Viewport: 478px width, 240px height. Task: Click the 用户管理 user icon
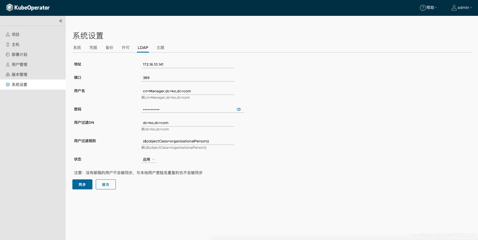pyautogui.click(x=8, y=65)
